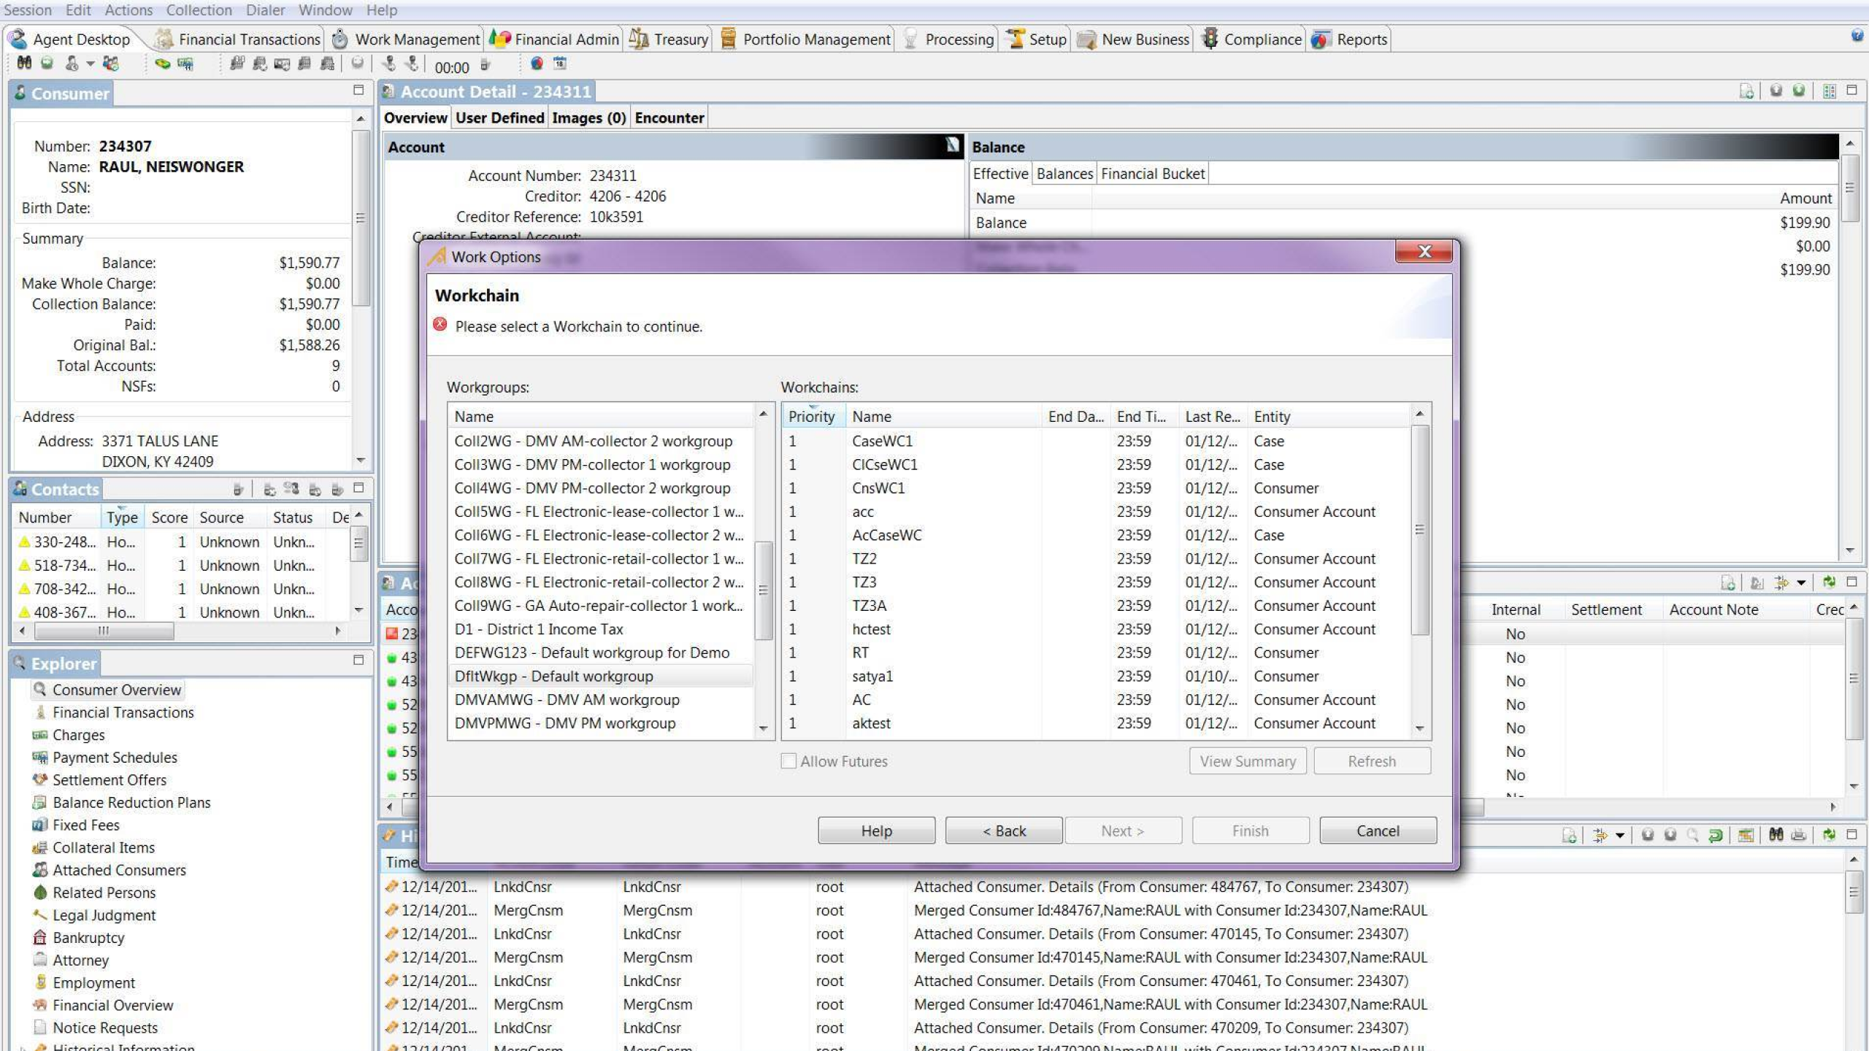Open the Bankruptcy item in Explorer
Viewport: 1869px width, 1051px height.
pyautogui.click(x=88, y=938)
